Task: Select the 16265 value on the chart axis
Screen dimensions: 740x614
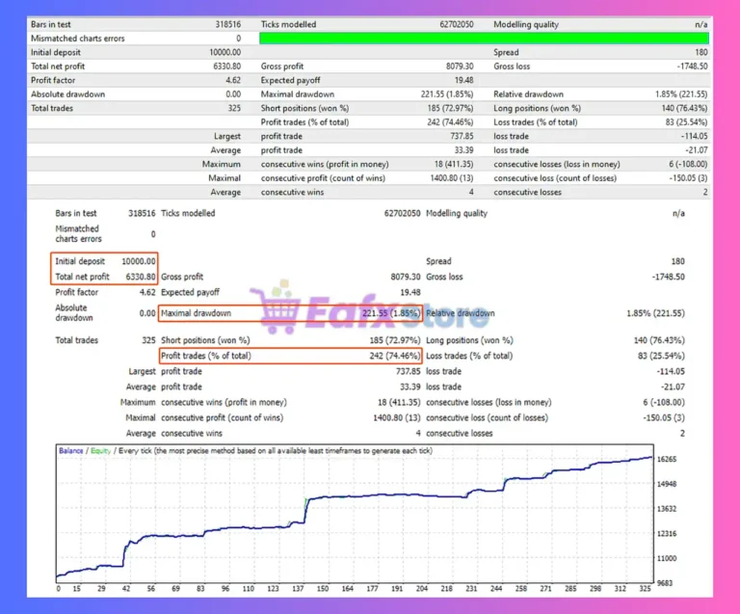Action: point(667,459)
